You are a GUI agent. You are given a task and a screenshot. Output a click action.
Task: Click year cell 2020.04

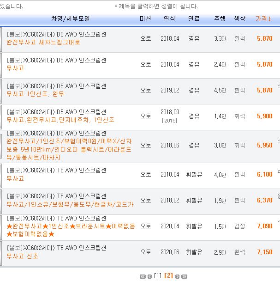click(x=170, y=226)
